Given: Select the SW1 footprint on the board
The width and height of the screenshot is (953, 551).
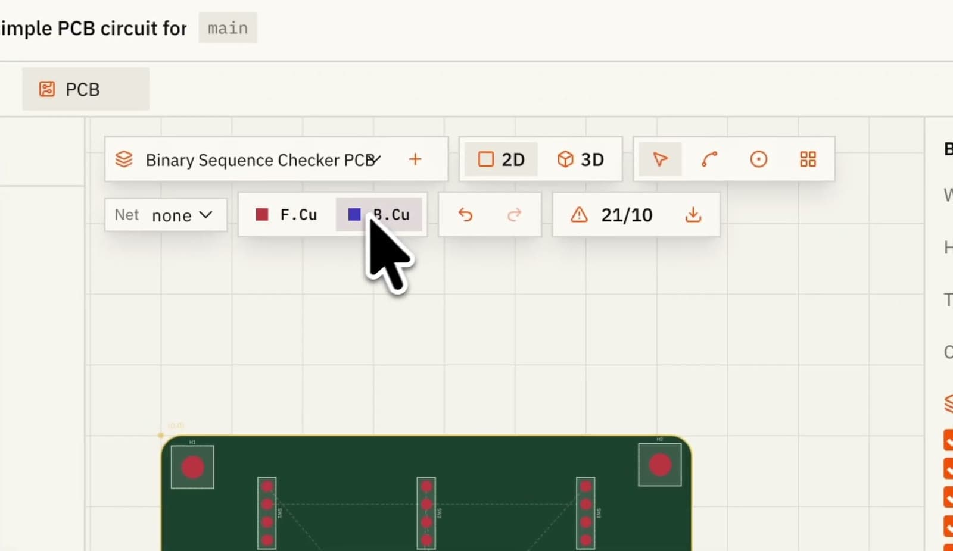Looking at the screenshot, I should [x=267, y=513].
